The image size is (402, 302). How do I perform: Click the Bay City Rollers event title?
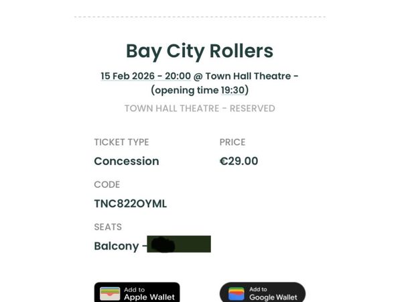pyautogui.click(x=200, y=51)
